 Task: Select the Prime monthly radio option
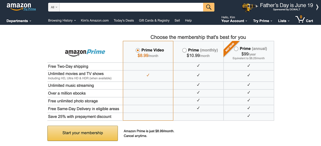point(185,50)
